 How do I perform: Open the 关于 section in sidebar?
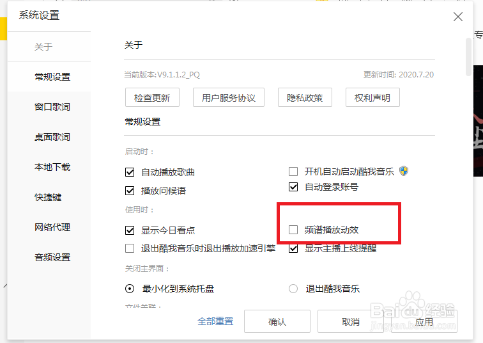[43, 47]
